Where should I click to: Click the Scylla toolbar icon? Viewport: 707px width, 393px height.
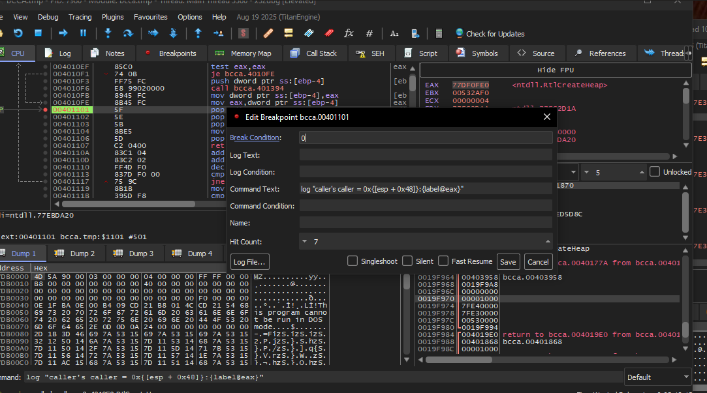[243, 33]
